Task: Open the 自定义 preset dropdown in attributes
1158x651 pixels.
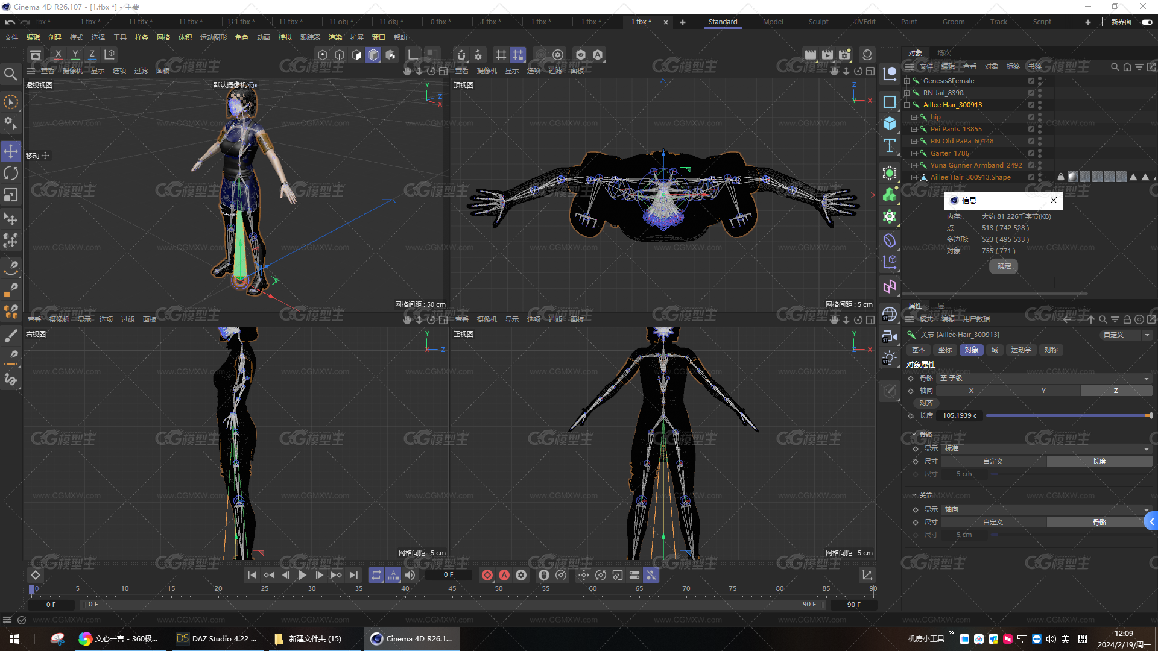Action: click(x=1125, y=335)
